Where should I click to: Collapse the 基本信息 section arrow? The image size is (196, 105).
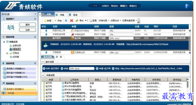click(43, 62)
